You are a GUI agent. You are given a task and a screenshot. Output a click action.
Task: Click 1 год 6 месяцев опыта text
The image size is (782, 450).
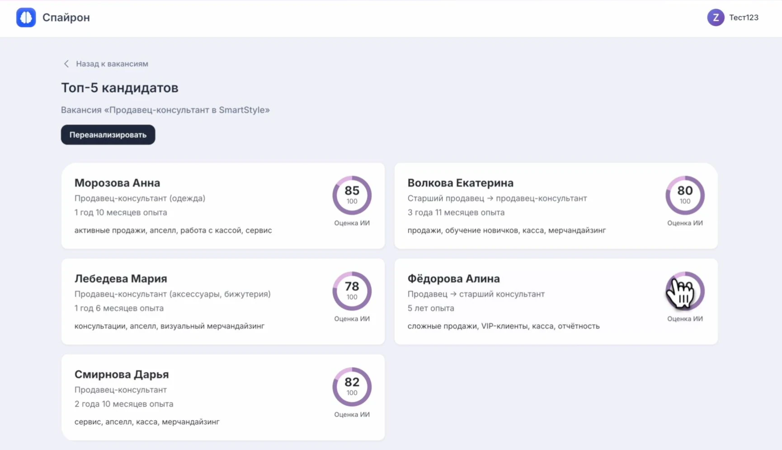pos(119,308)
